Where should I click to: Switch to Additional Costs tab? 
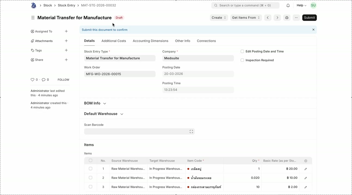[x=114, y=41]
